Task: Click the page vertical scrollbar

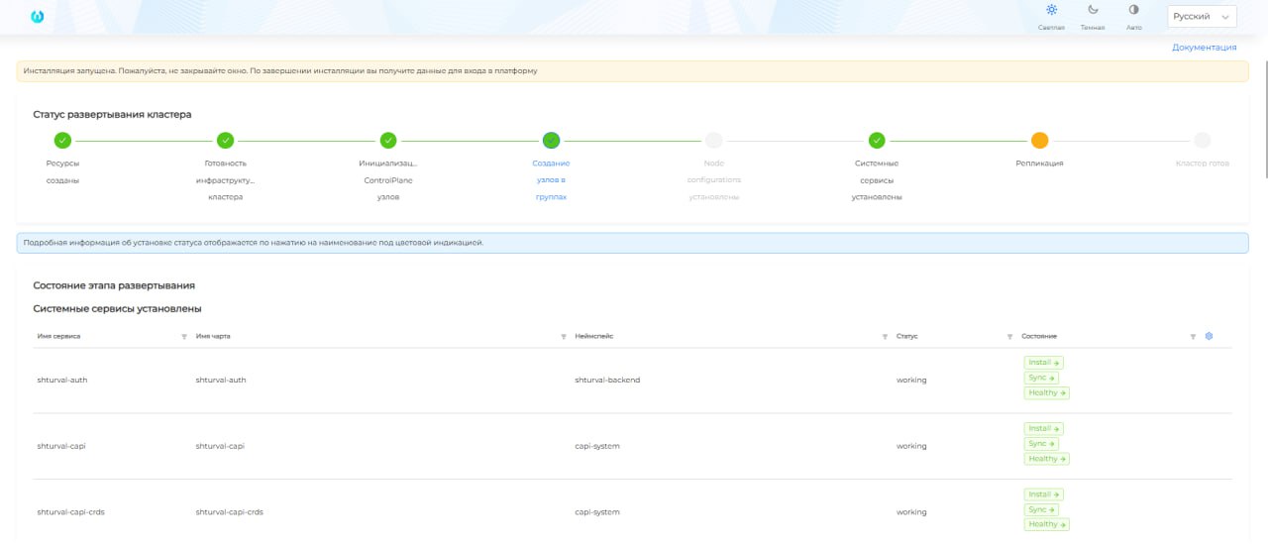Action: pyautogui.click(x=1264, y=119)
